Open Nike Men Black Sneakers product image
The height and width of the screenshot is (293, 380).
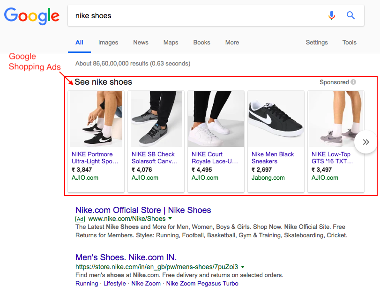pyautogui.click(x=276, y=119)
